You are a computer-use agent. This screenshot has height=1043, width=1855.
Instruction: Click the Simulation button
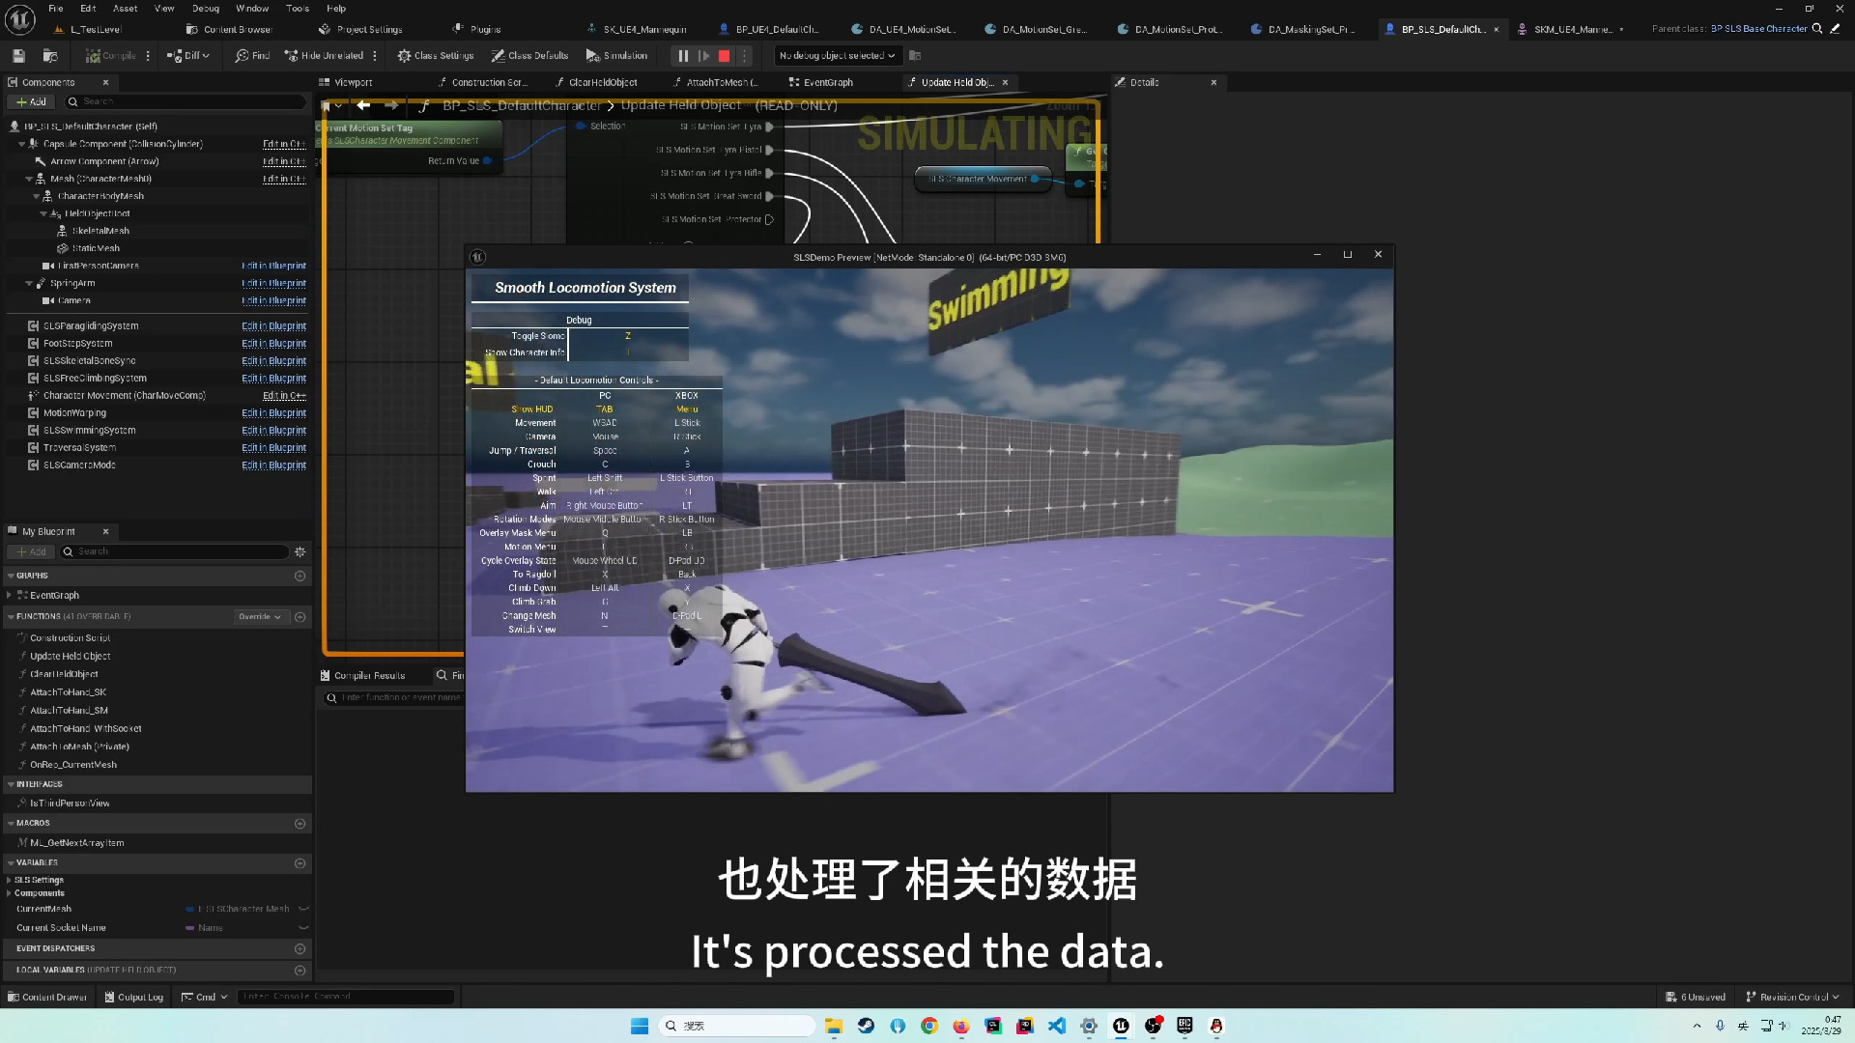pos(616,56)
